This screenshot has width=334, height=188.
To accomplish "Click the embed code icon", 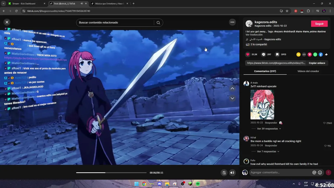I will [304, 55].
